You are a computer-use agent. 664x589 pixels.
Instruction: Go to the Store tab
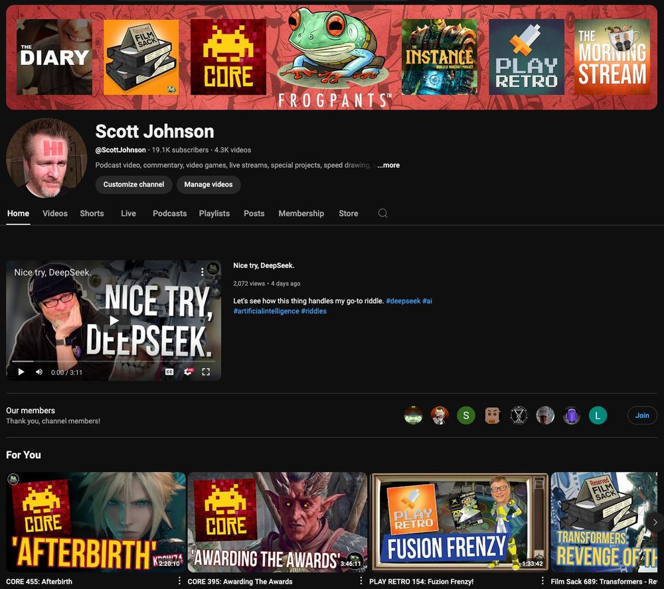point(349,214)
